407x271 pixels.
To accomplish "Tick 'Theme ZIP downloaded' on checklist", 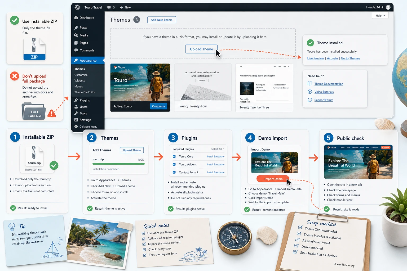I will [300, 227].
